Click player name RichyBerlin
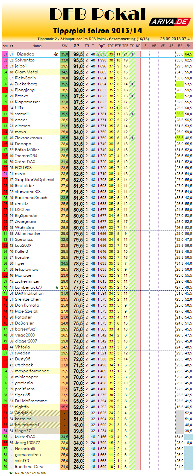 (x=25, y=78)
